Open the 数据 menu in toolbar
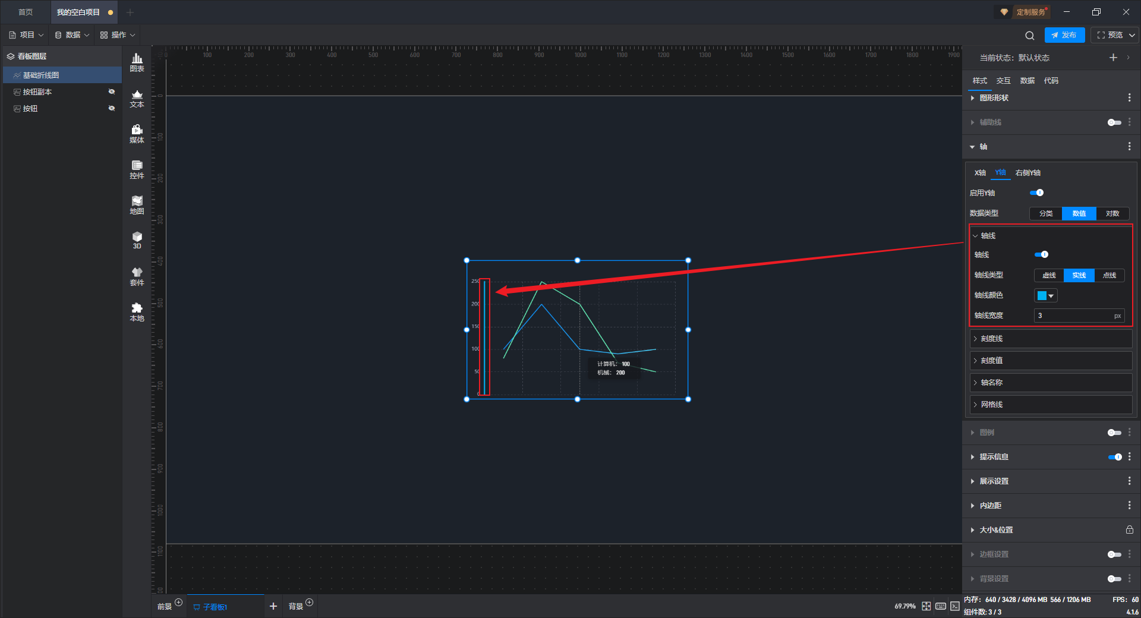The width and height of the screenshot is (1141, 618). pos(72,35)
